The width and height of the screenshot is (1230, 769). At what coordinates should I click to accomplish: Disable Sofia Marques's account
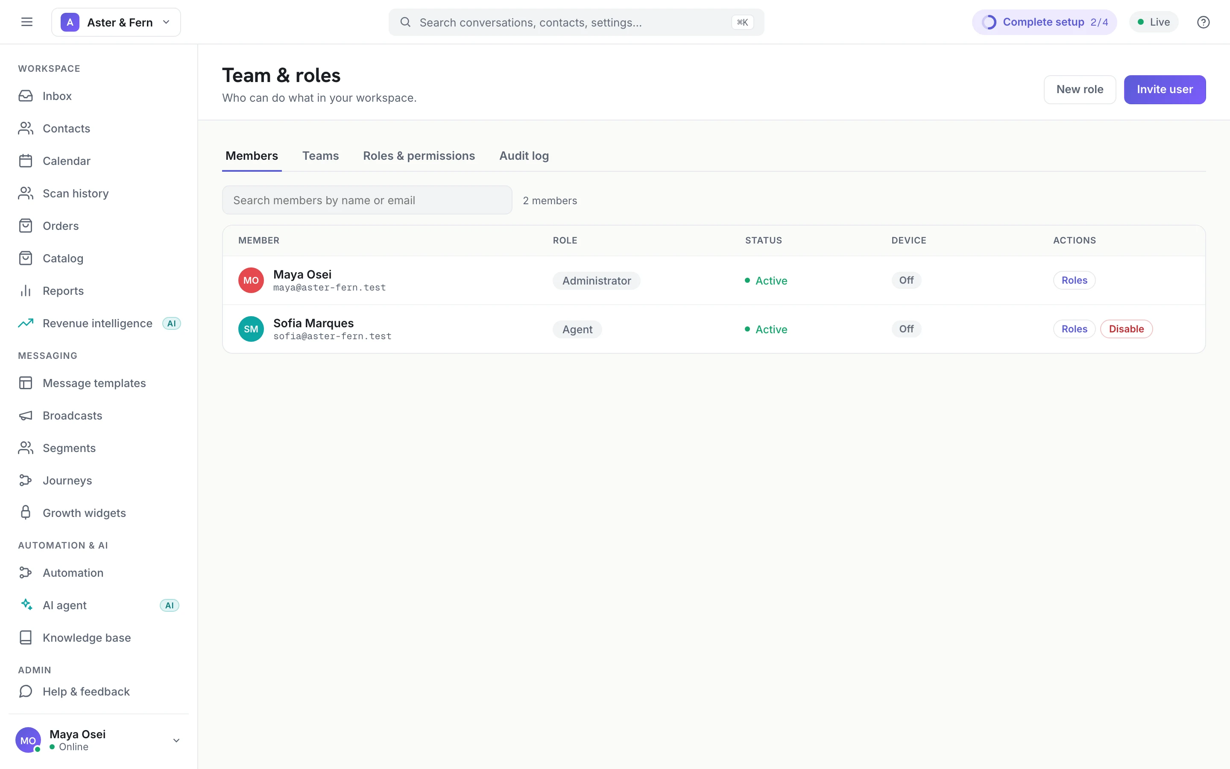click(1126, 329)
